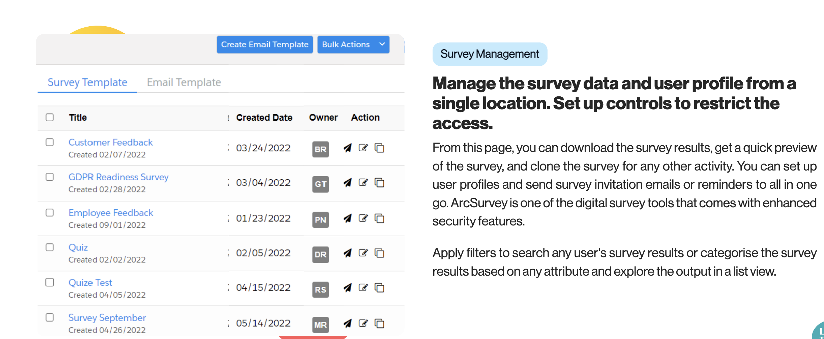This screenshot has width=824, height=339.
Task: Open the Quiz survey link
Action: [x=78, y=247]
